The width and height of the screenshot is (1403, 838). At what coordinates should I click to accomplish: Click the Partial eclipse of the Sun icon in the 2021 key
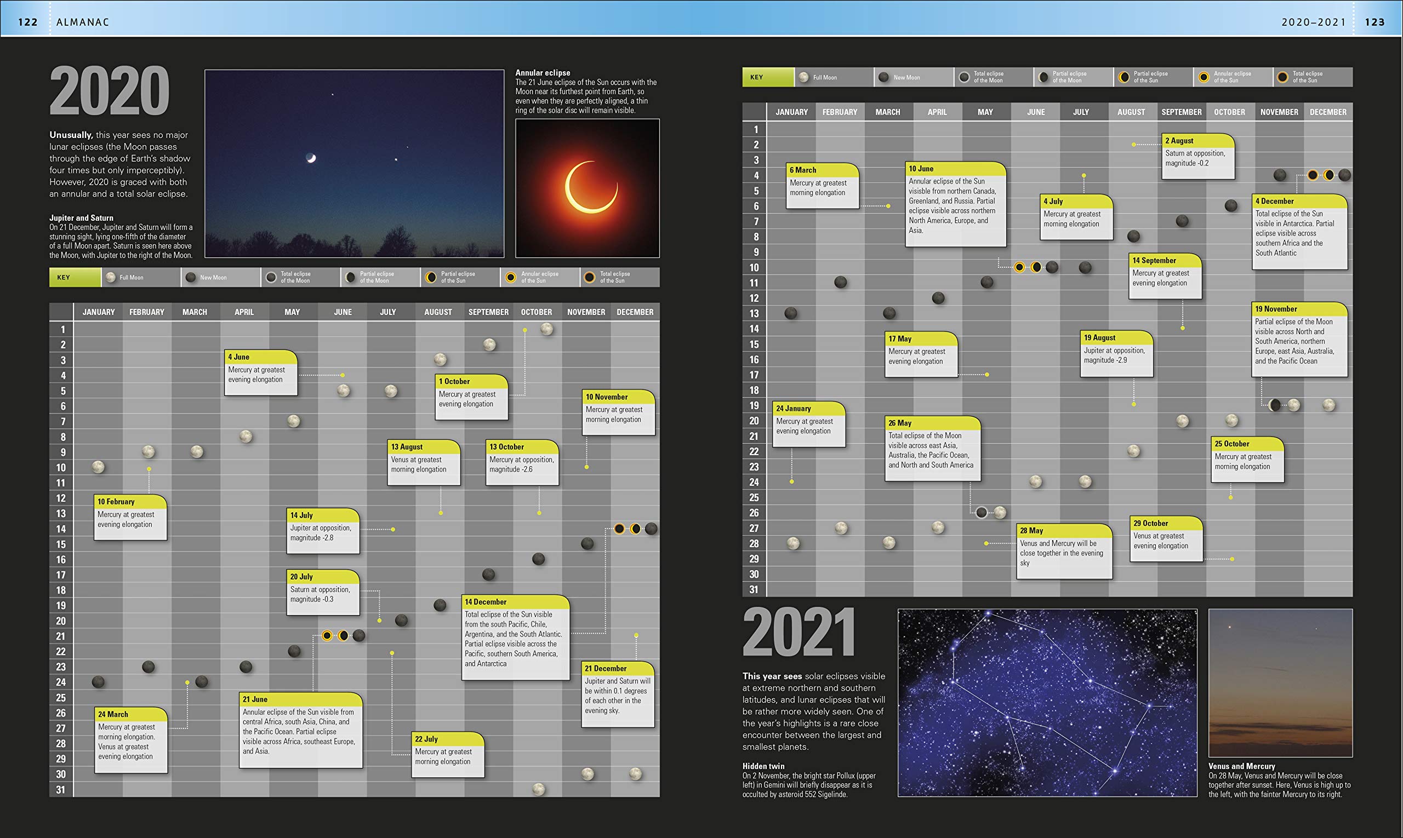point(1125,77)
